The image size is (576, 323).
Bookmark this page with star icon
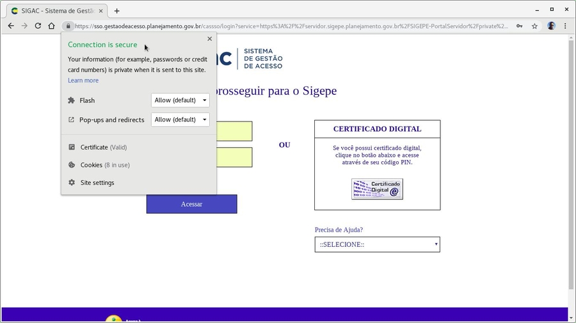coord(534,26)
